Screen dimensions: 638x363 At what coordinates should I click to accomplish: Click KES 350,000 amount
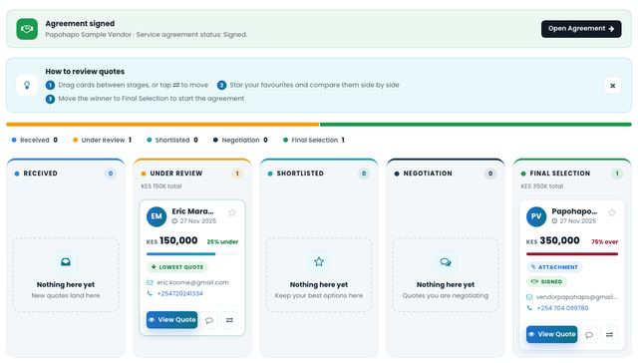(553, 241)
